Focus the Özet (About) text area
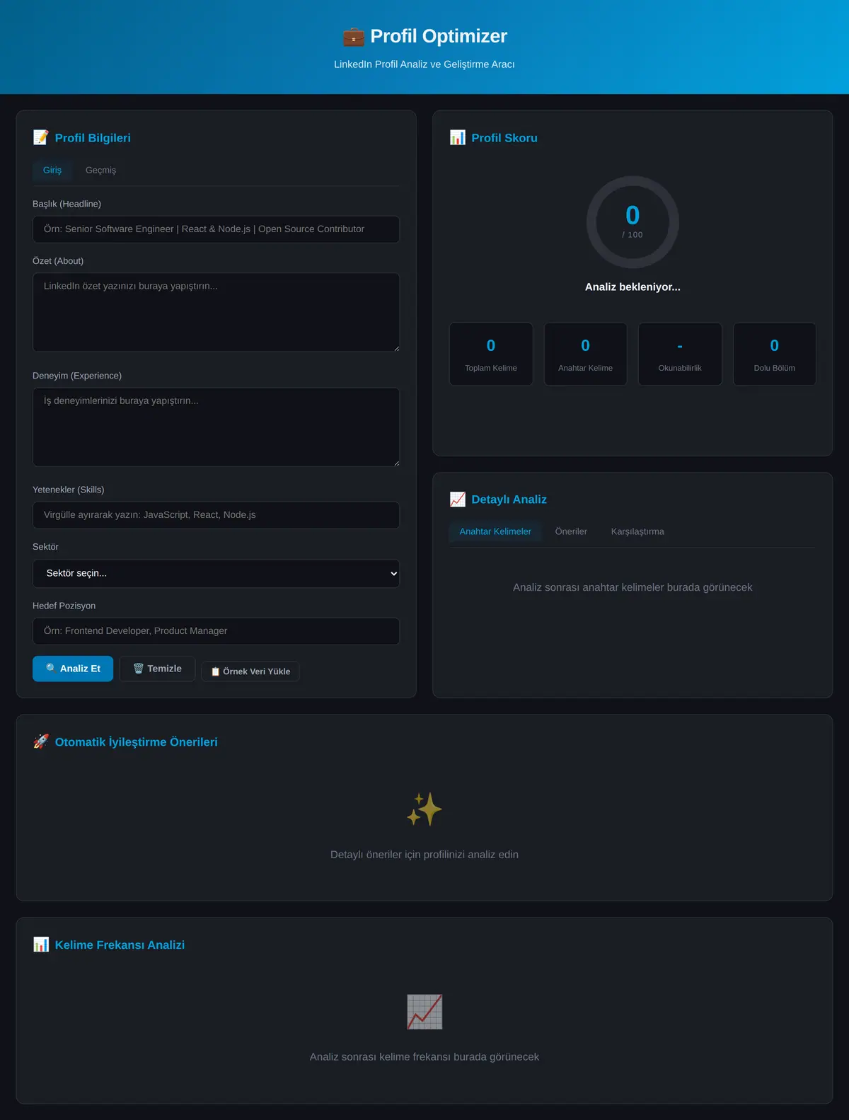Viewport: 849px width, 1120px height. coord(216,312)
